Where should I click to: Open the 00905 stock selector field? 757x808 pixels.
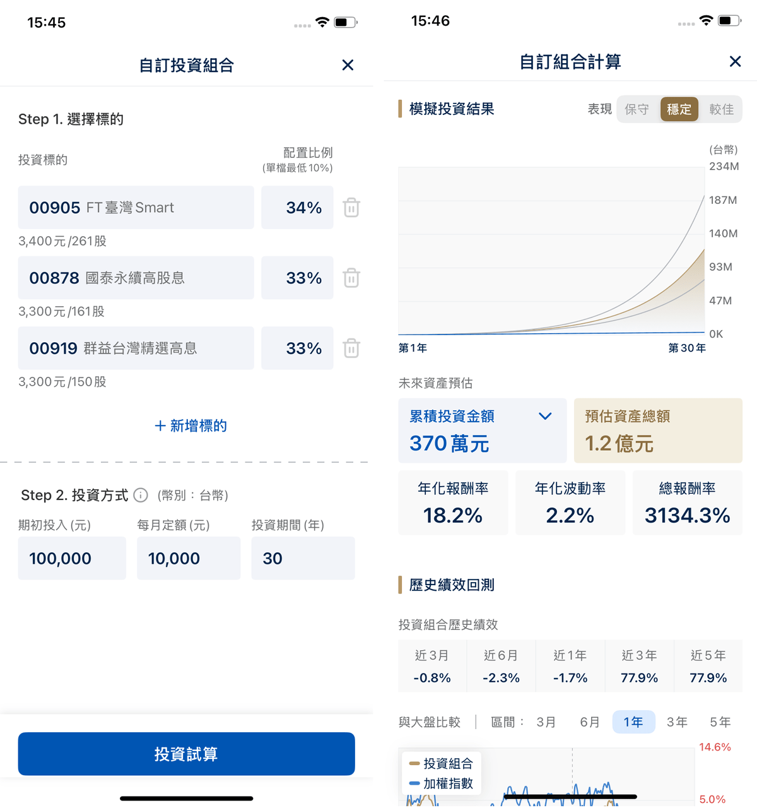tap(136, 208)
